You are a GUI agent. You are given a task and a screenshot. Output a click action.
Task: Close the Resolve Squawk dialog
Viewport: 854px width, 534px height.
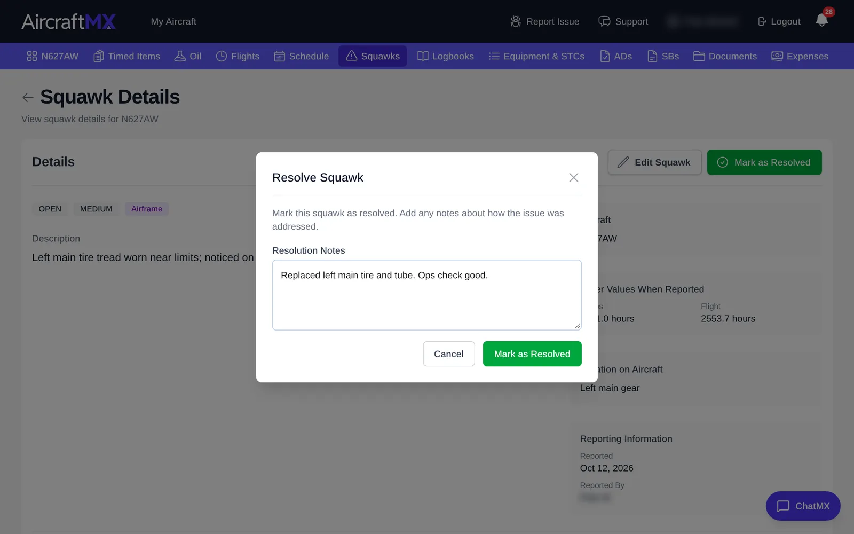[x=574, y=177]
